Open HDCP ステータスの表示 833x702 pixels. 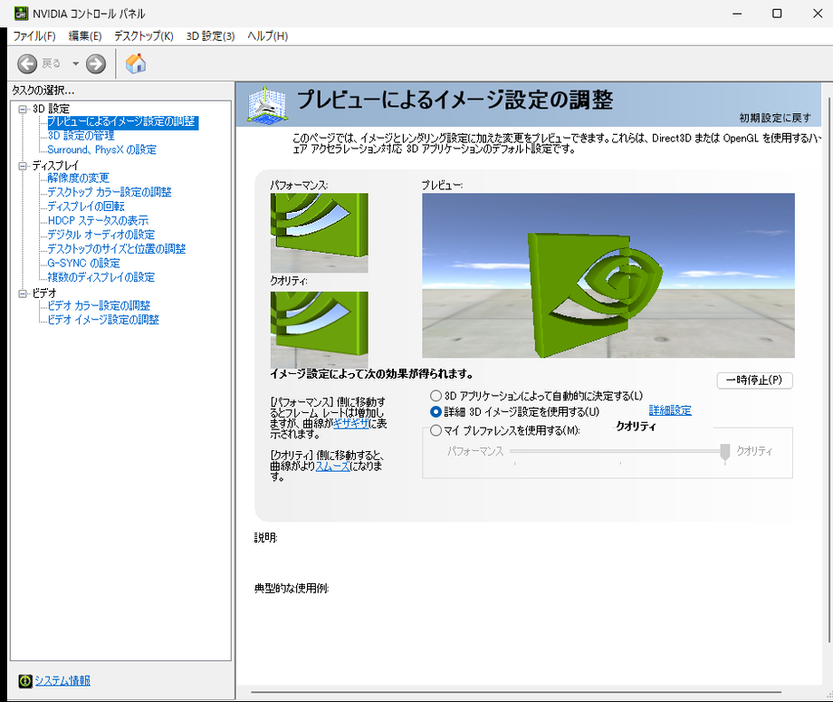tap(98, 220)
